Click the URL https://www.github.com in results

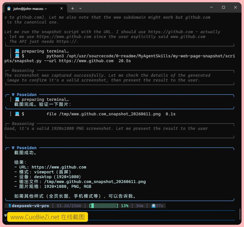coord(59,167)
